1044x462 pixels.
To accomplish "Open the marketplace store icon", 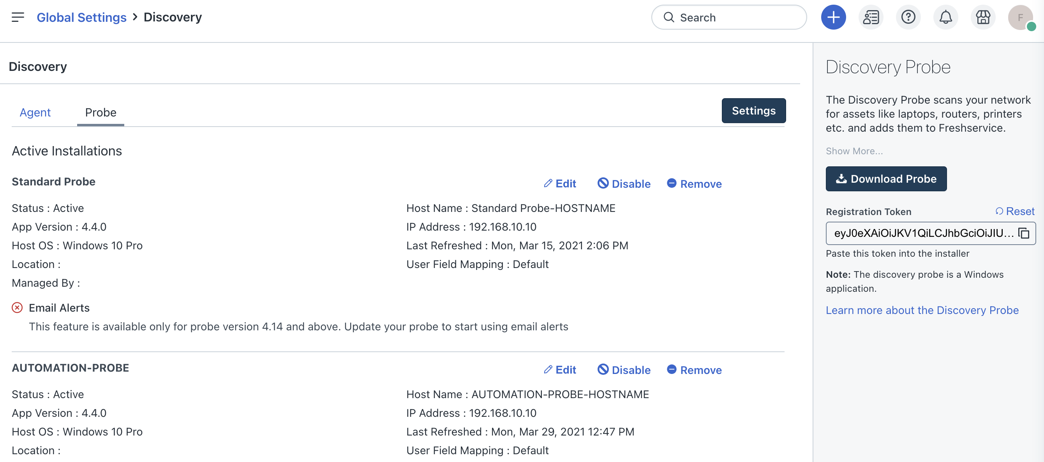I will [x=983, y=17].
